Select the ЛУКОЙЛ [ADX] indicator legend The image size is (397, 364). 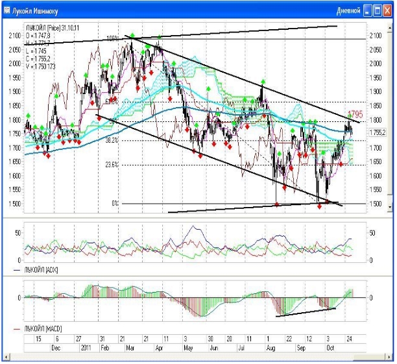[41, 271]
